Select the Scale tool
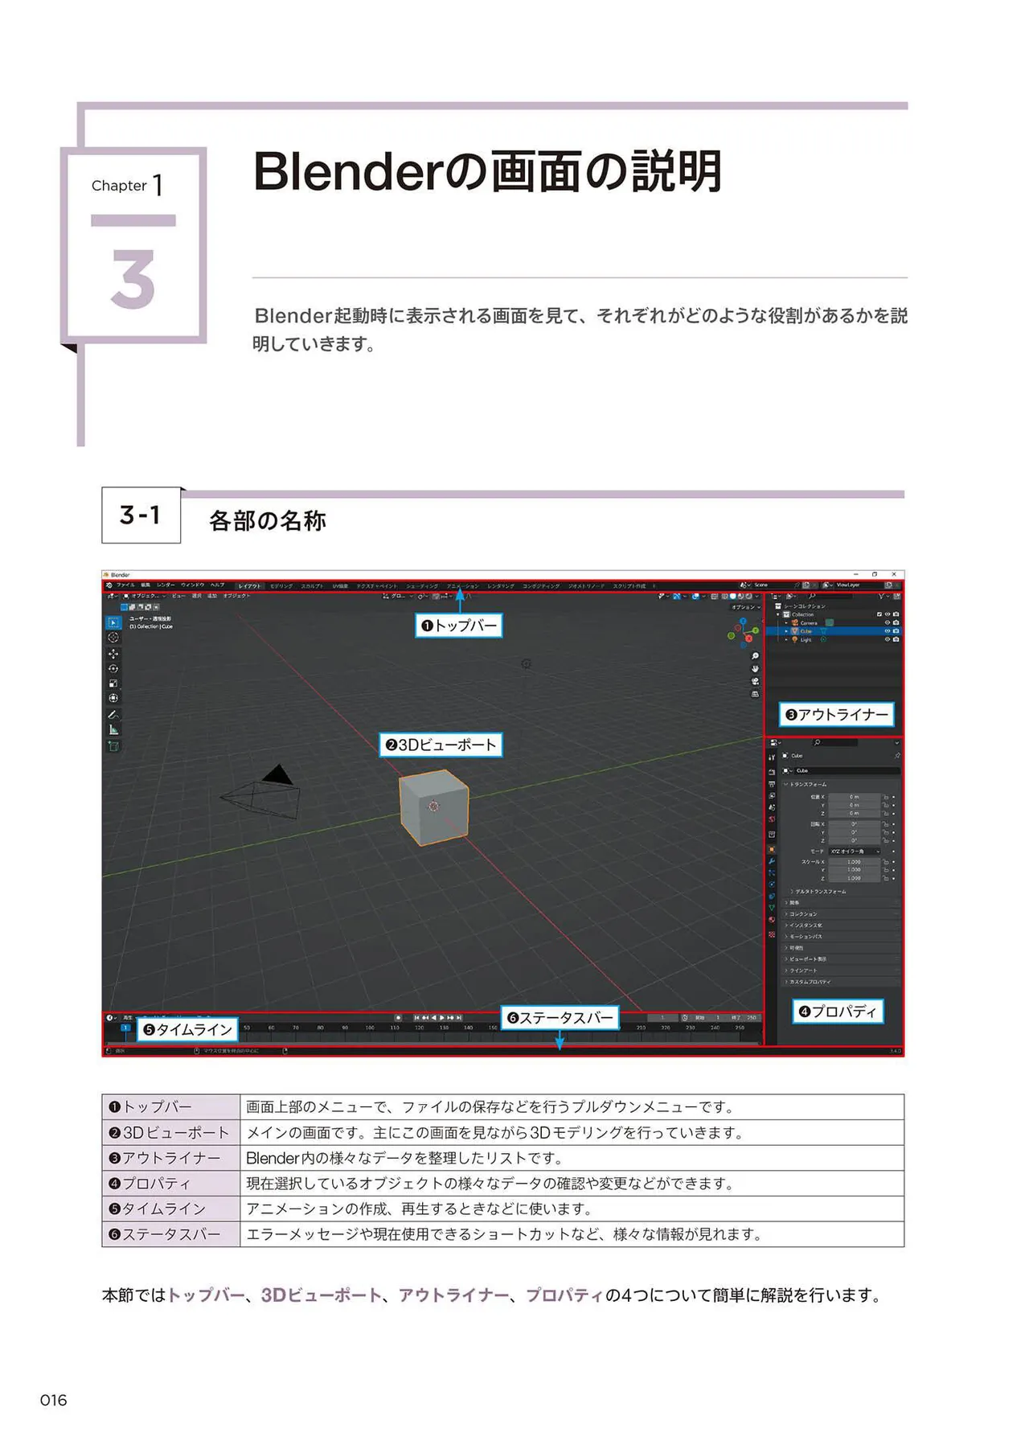 [x=113, y=683]
